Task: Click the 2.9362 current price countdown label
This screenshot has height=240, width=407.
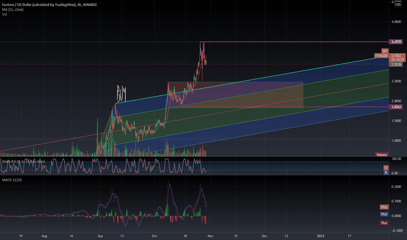Action: [x=397, y=58]
